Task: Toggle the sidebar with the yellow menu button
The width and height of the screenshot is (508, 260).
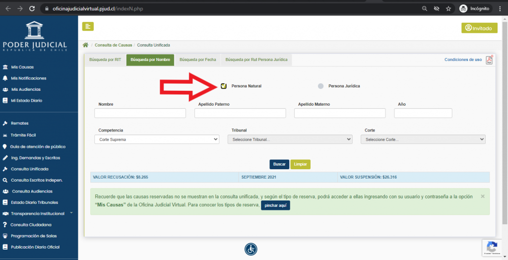Action: (88, 27)
